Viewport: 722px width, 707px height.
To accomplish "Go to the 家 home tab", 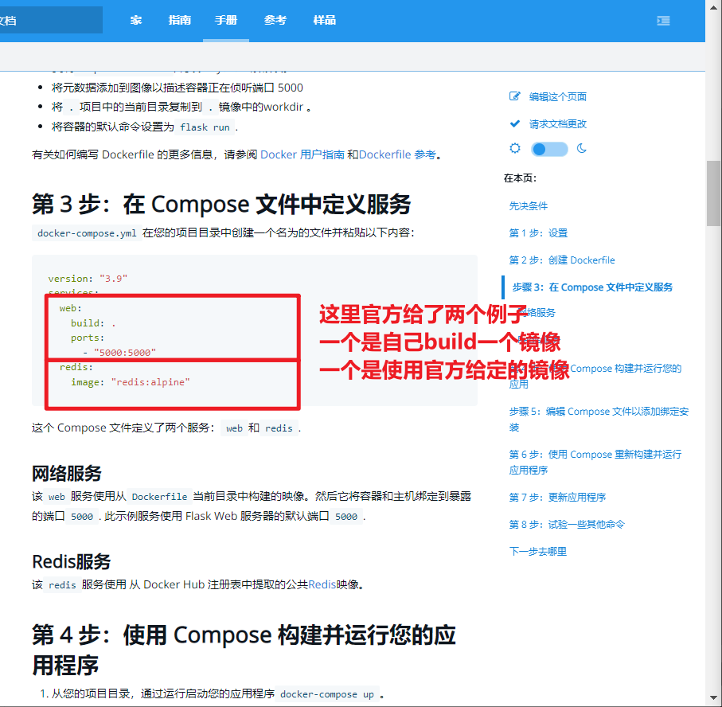I will tap(136, 21).
